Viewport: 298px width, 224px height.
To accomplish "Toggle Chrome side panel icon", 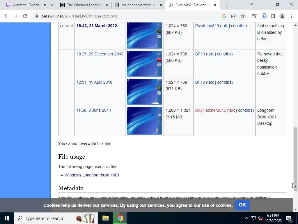I will [x=273, y=16].
